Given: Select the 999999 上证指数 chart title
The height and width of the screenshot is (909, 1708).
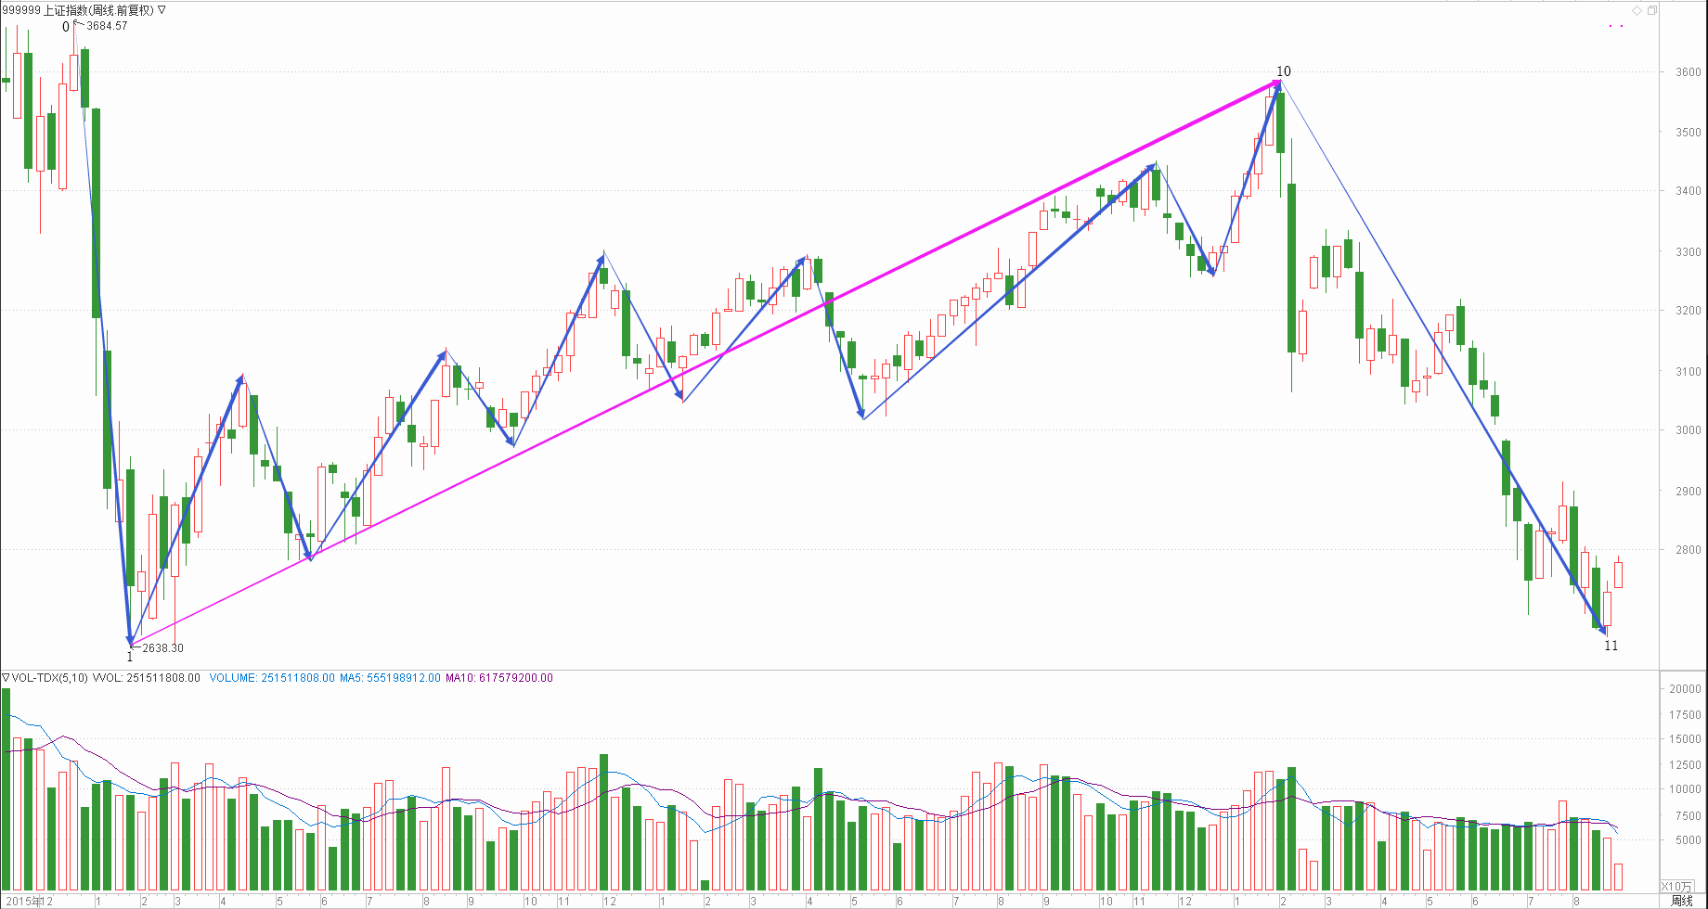Looking at the screenshot, I should coord(78,10).
